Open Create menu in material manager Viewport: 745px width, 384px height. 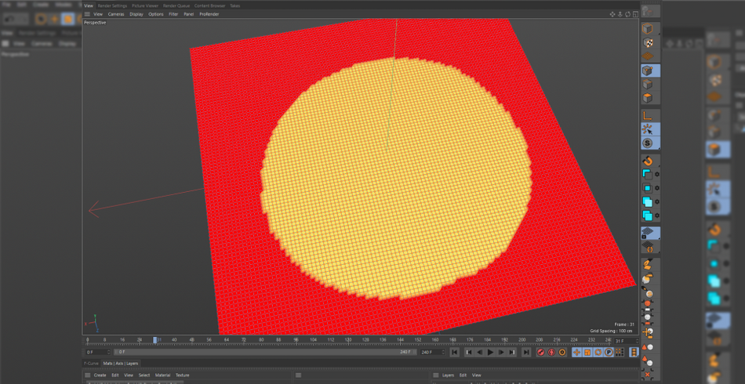(x=100, y=375)
